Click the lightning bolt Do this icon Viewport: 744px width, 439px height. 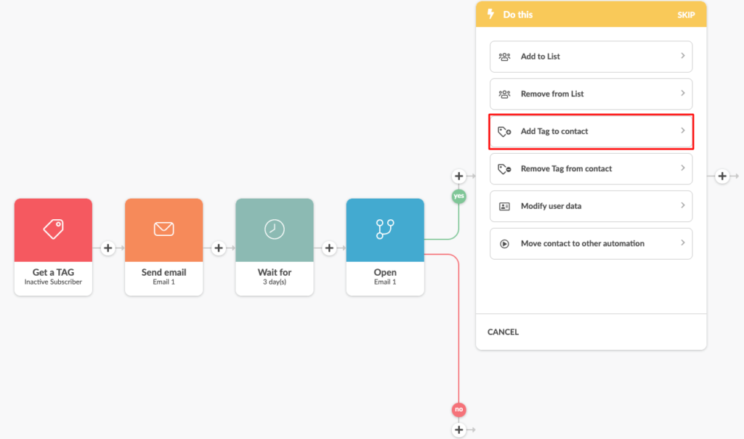(x=490, y=15)
